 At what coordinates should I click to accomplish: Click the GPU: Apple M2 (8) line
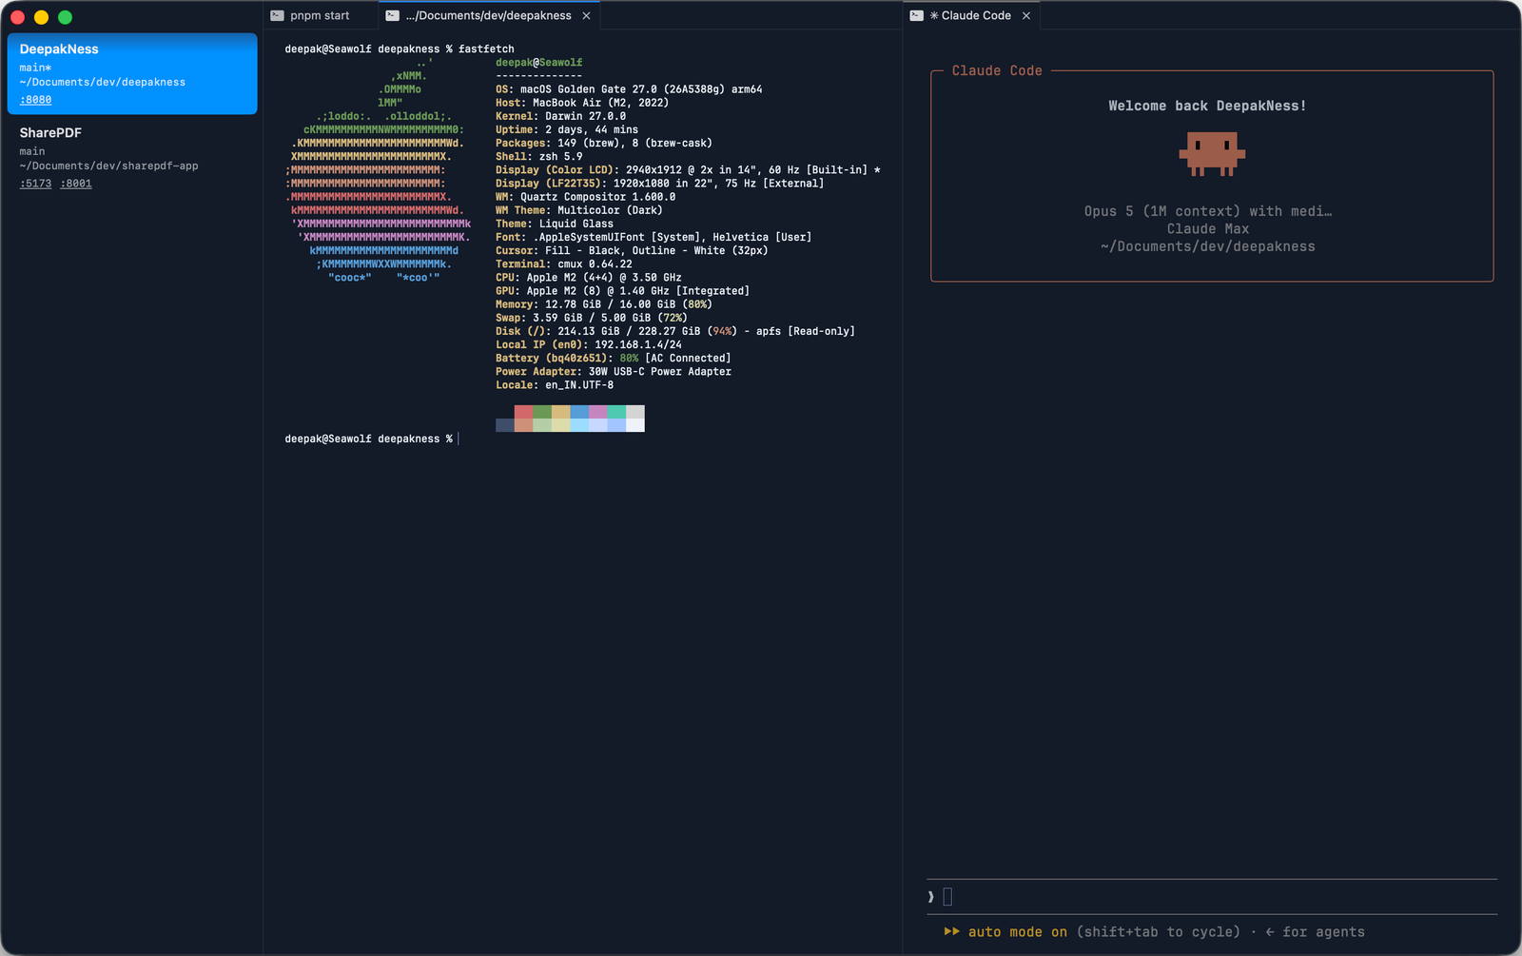pos(622,291)
